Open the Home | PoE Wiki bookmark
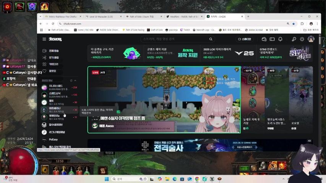326x183 pixels. tap(84, 30)
